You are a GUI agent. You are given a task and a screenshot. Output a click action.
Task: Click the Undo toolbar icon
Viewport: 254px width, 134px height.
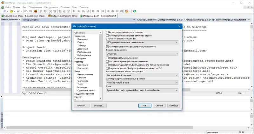click(x=26, y=11)
